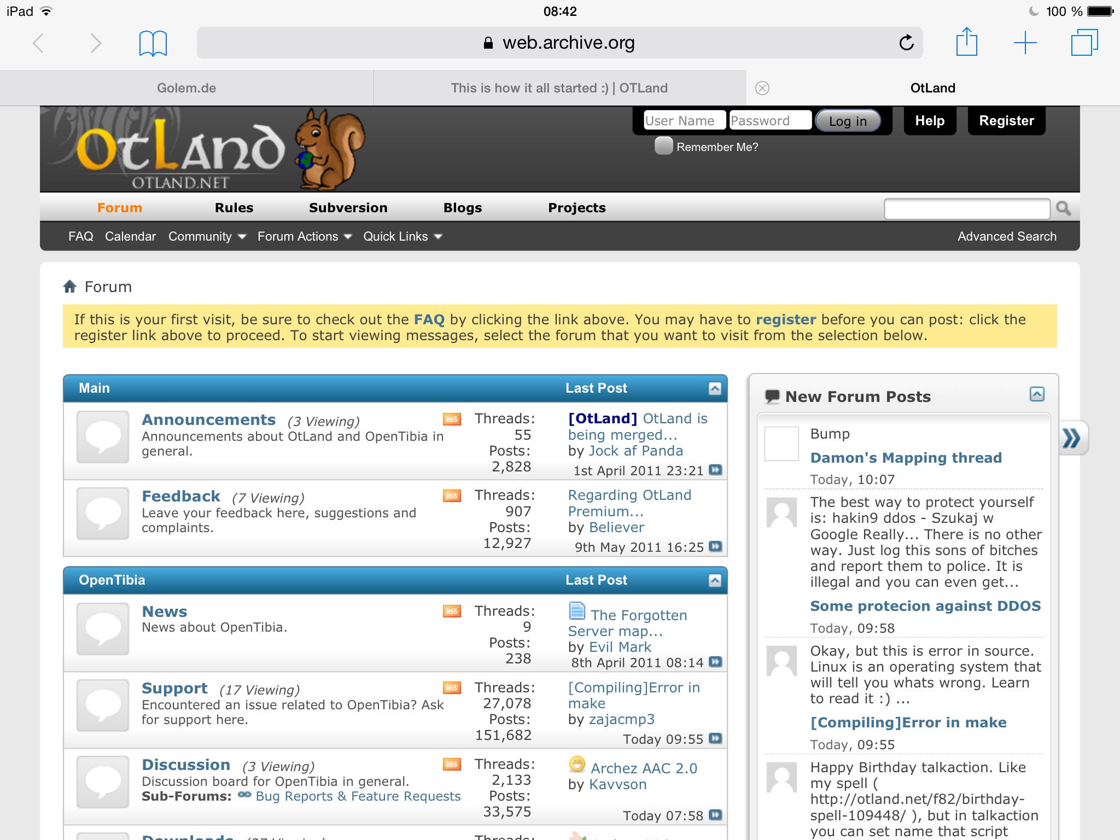Focus the forum search text box
Image resolution: width=1120 pixels, height=840 pixels.
(967, 208)
